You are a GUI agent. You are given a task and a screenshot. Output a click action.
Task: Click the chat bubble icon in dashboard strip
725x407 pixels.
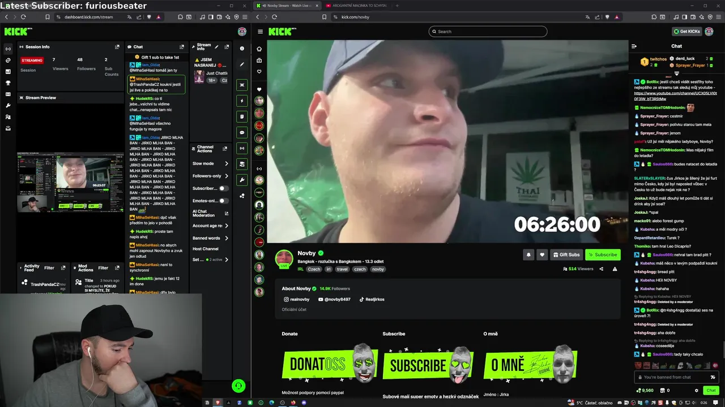coord(242,132)
